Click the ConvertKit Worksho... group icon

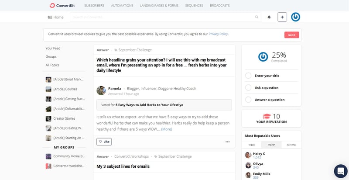point(48,166)
